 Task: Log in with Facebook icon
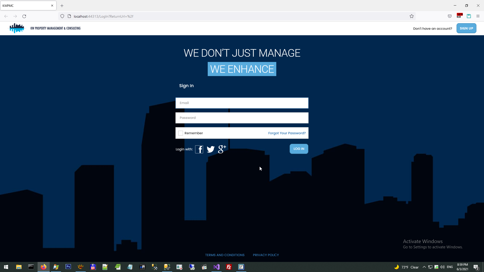click(x=199, y=149)
